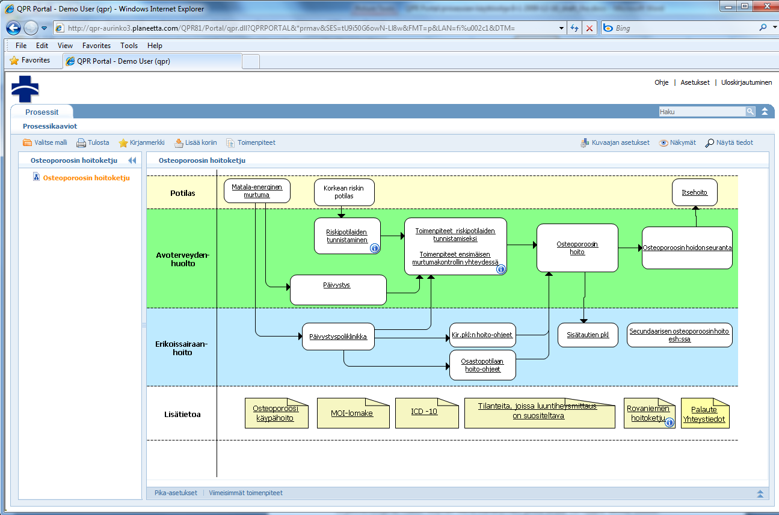Collapse the left Osteoporoosin hoitoketju panel arrows
779x515 pixels.
point(132,160)
